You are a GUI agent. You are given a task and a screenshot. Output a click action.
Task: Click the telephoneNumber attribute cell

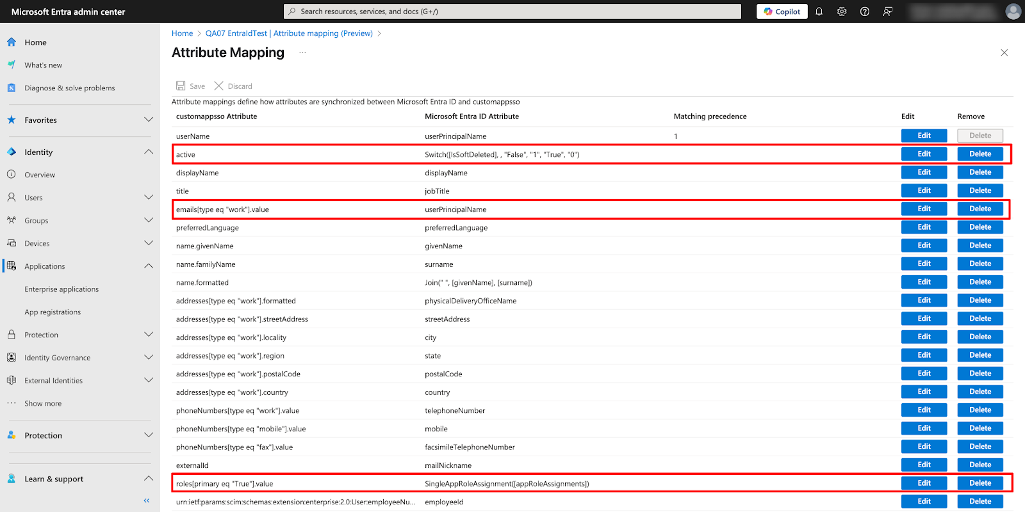(x=455, y=411)
